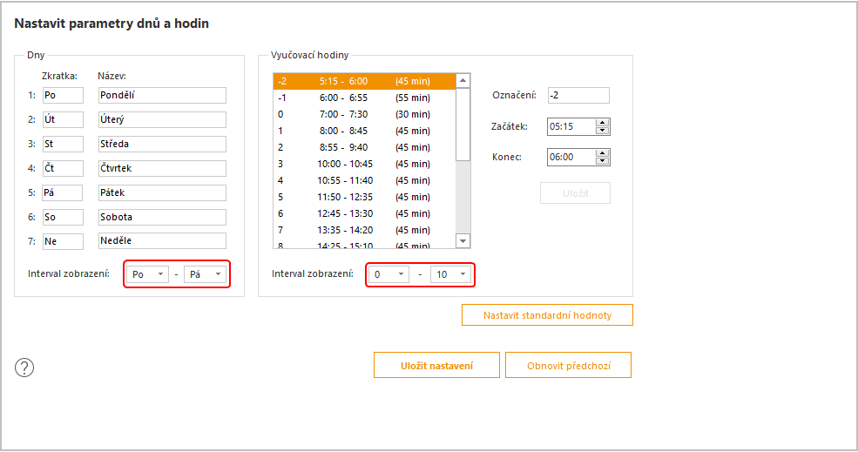The image size is (858, 452).
Task: Click the lessons list scroll down arrow
Action: tap(463, 240)
